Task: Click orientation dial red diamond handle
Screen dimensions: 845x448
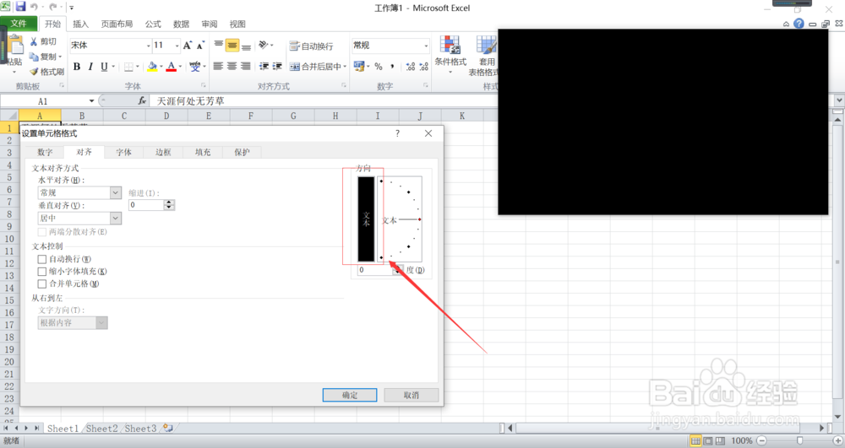Action: [x=419, y=219]
